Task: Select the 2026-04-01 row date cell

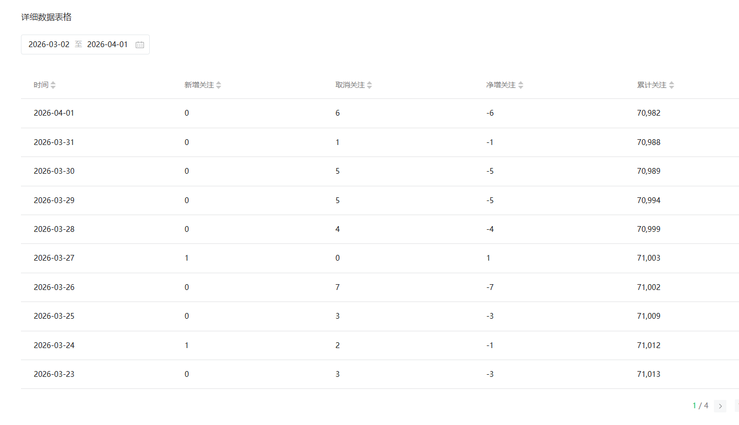Action: click(54, 113)
